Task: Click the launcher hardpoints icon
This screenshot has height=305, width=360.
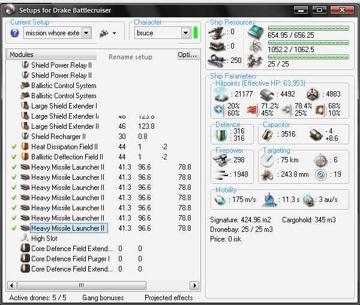Action: click(216, 46)
